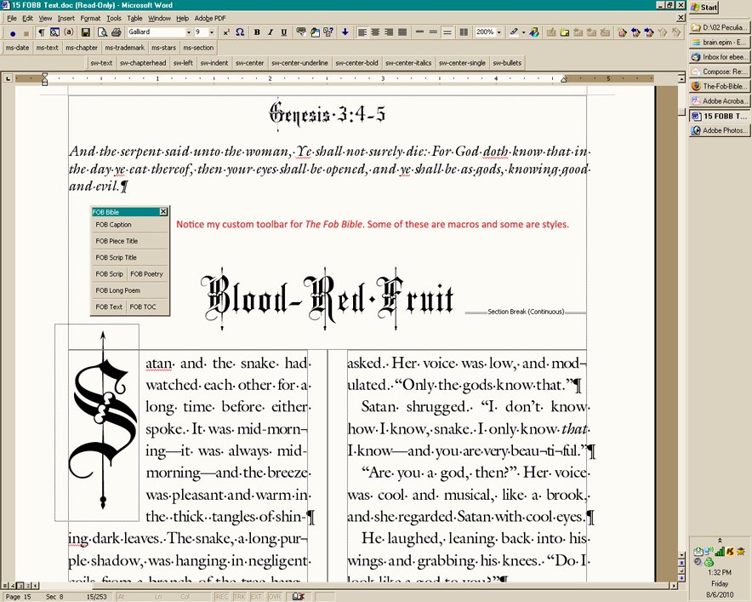Click the right indent marker on the ruler
Screen dimensions: 752x602
point(564,80)
